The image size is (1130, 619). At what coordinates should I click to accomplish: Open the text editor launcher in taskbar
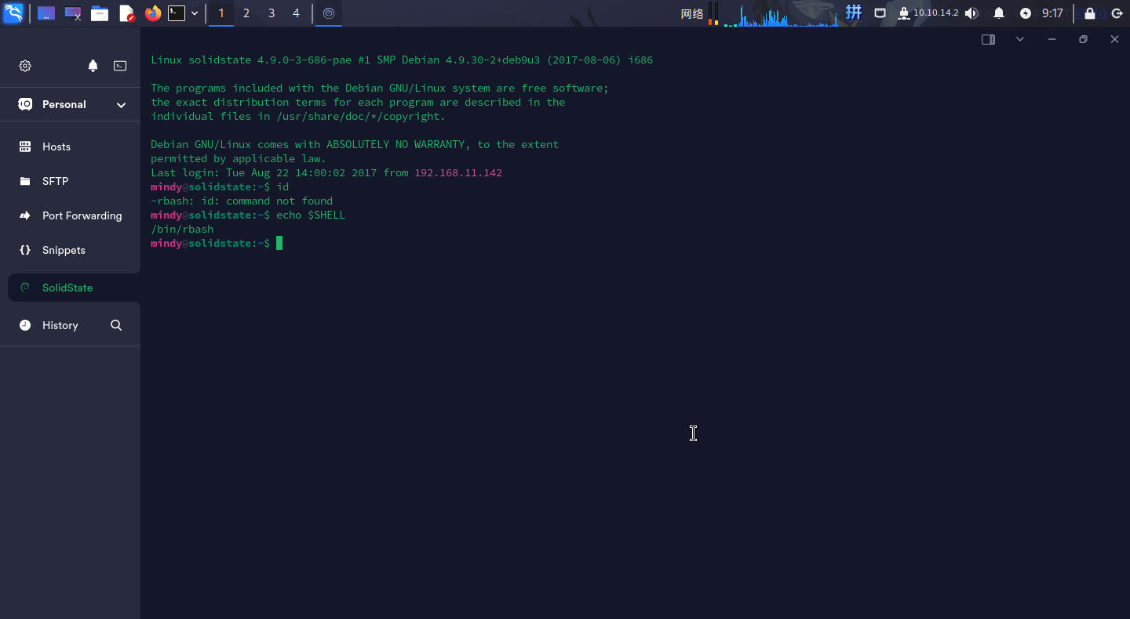[126, 13]
